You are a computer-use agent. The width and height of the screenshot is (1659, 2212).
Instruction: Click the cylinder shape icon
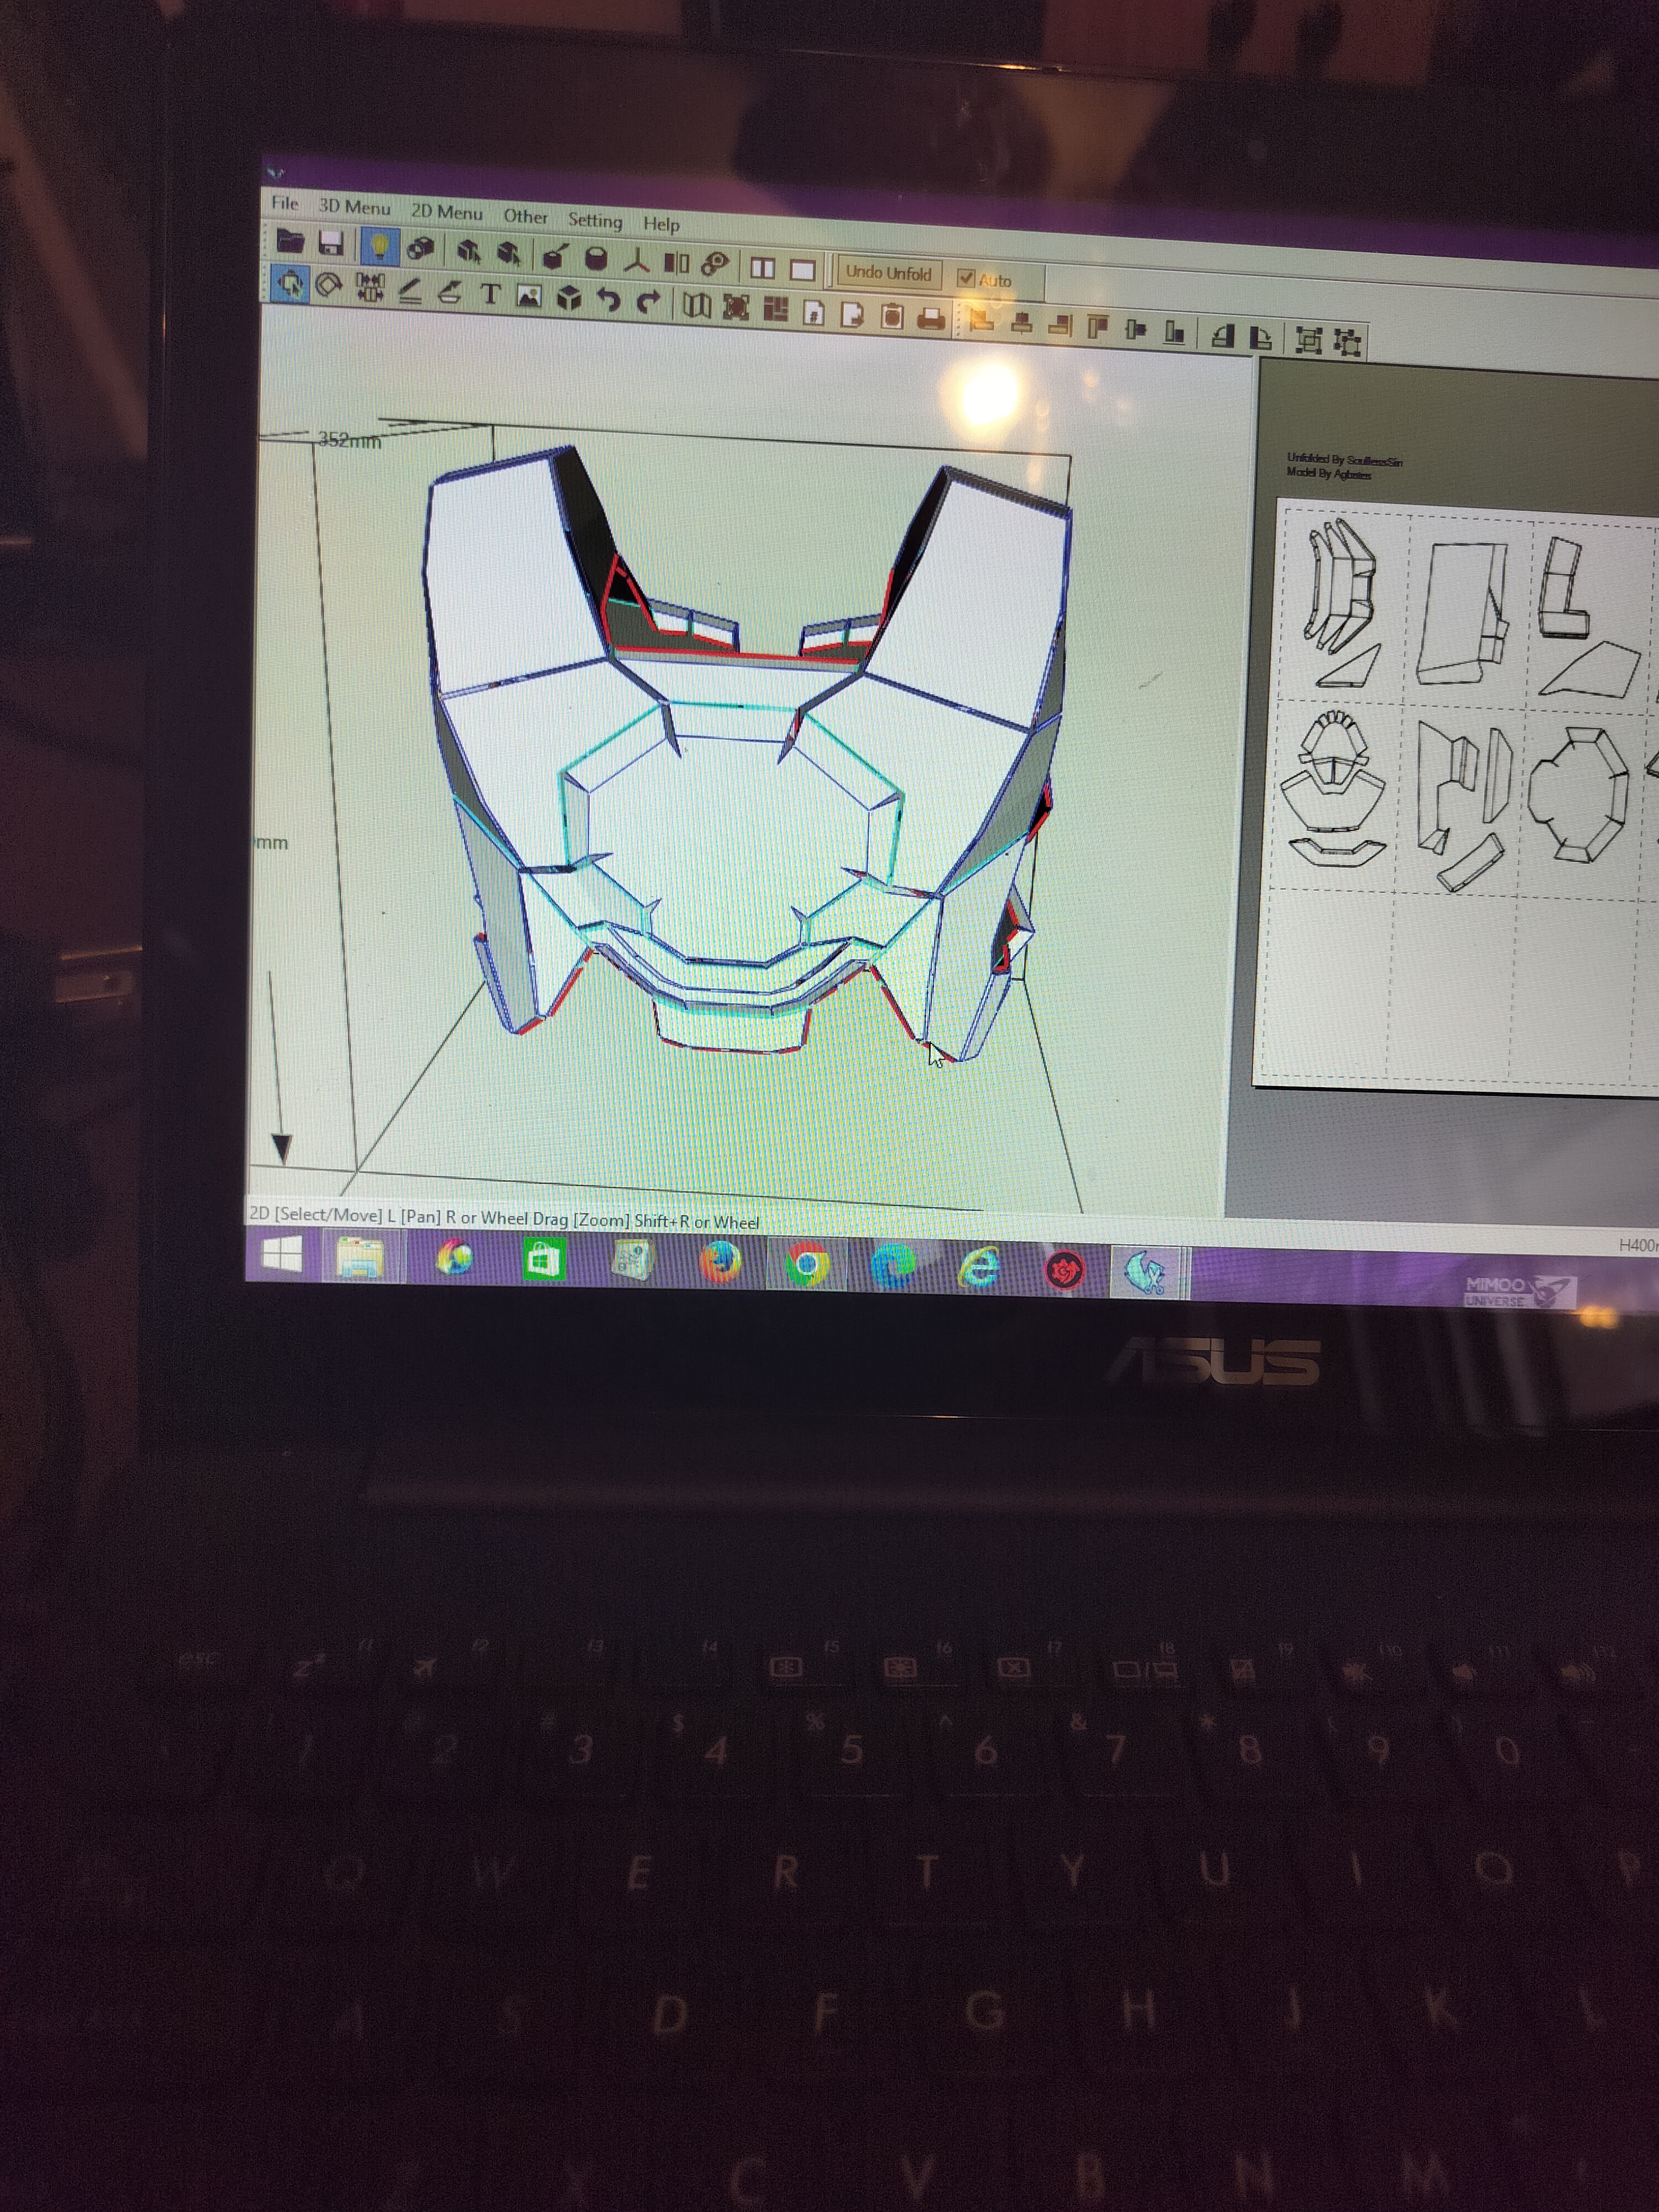pyautogui.click(x=596, y=259)
